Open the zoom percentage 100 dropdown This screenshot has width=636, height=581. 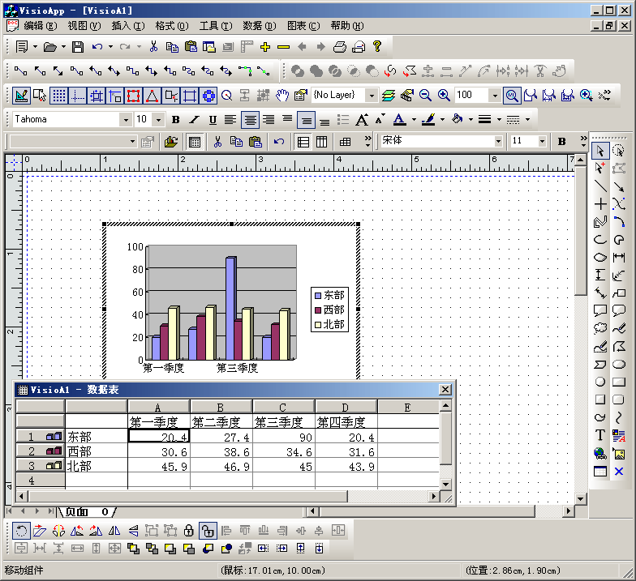click(495, 96)
